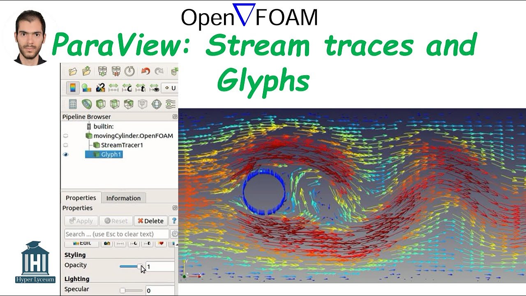
Task: Rescale to custom data range
Action: [x=127, y=88]
